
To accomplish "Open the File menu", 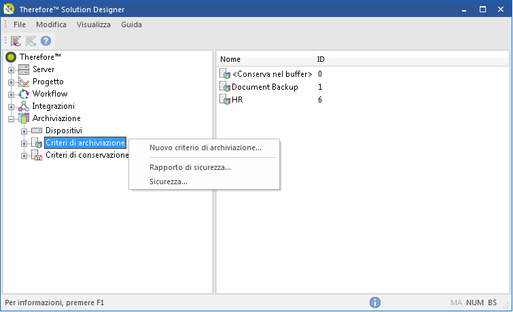I will (x=20, y=24).
